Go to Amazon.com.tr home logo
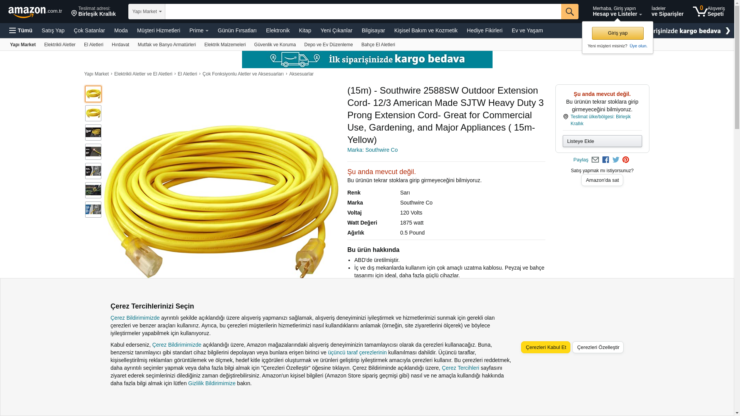The height and width of the screenshot is (416, 740). (35, 12)
